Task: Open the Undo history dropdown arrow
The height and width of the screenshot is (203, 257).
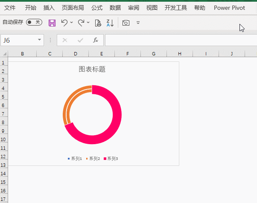Action: [x=71, y=22]
